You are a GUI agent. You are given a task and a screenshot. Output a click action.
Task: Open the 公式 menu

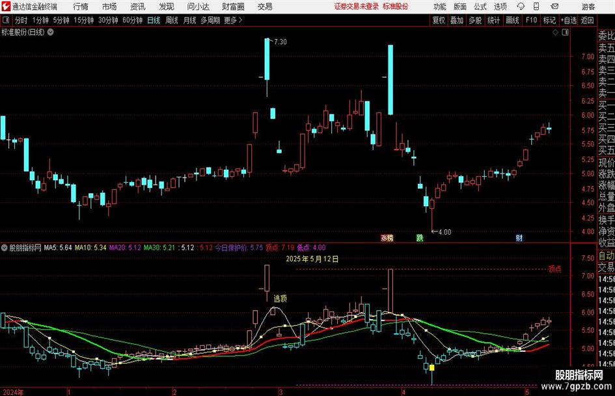pos(480,7)
